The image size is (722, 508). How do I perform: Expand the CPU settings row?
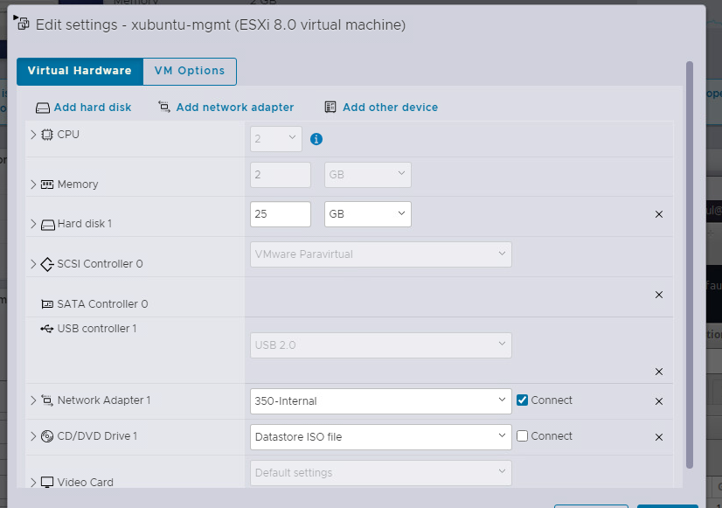click(34, 135)
